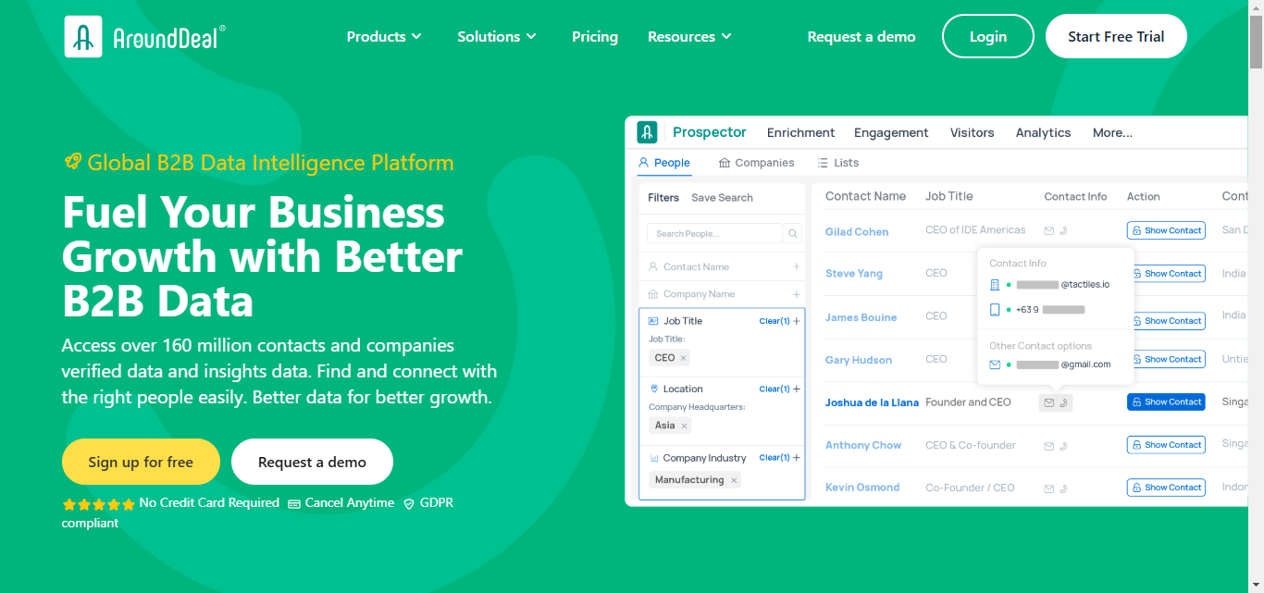
Task: Click the Login button
Action: 987,37
